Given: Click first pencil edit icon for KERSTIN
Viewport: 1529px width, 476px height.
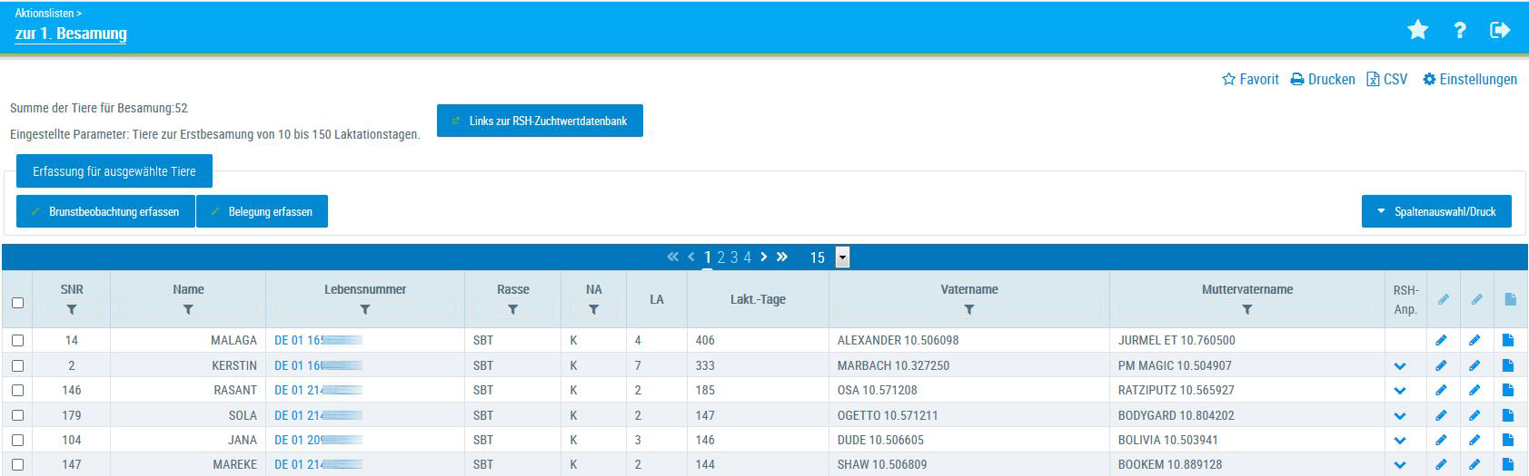Looking at the screenshot, I should pyautogui.click(x=1441, y=365).
